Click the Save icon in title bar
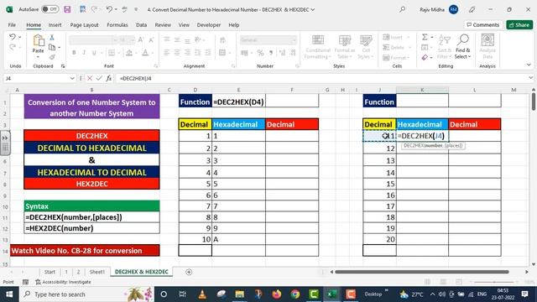Image resolution: width=537 pixels, height=302 pixels. pyautogui.click(x=67, y=9)
